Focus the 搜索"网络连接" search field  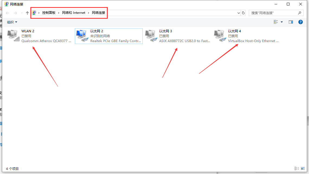(x=273, y=13)
